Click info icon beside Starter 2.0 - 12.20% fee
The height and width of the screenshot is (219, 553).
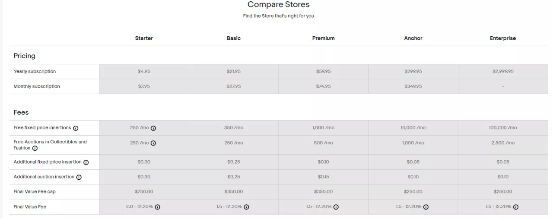tap(157, 207)
